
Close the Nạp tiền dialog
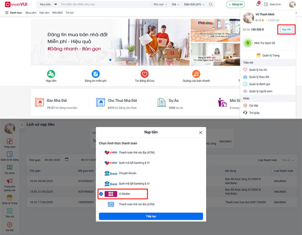coord(201,132)
